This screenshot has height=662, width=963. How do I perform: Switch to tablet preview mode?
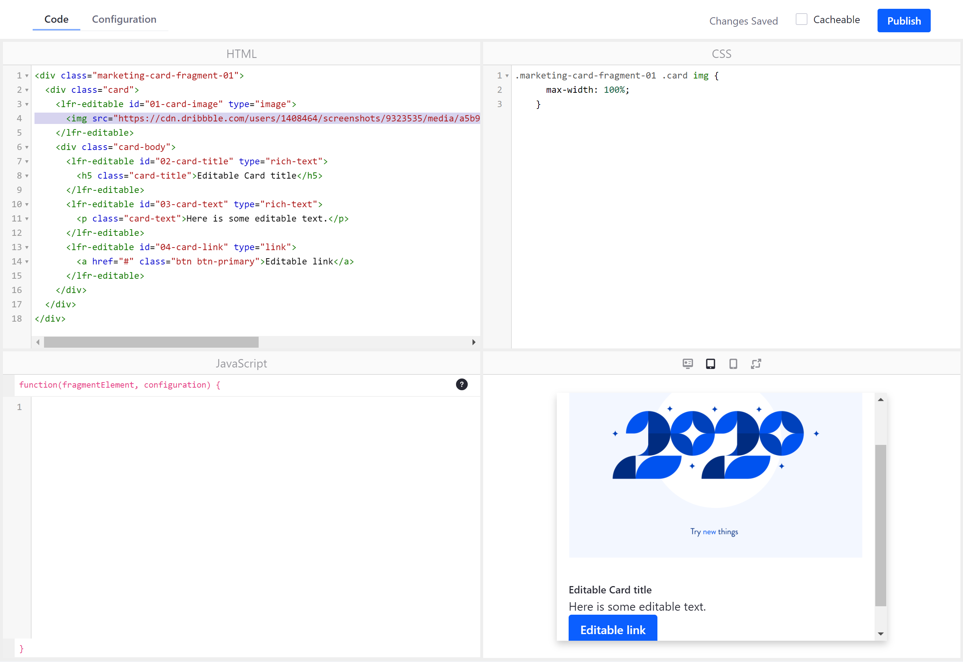710,364
